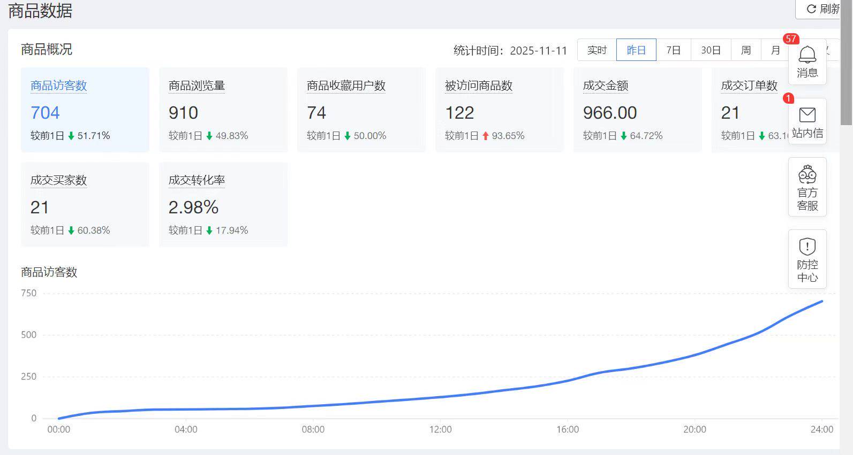Image resolution: width=853 pixels, height=455 pixels.
Task: Select the 商品访客数 metric card
Action: pyautogui.click(x=85, y=110)
